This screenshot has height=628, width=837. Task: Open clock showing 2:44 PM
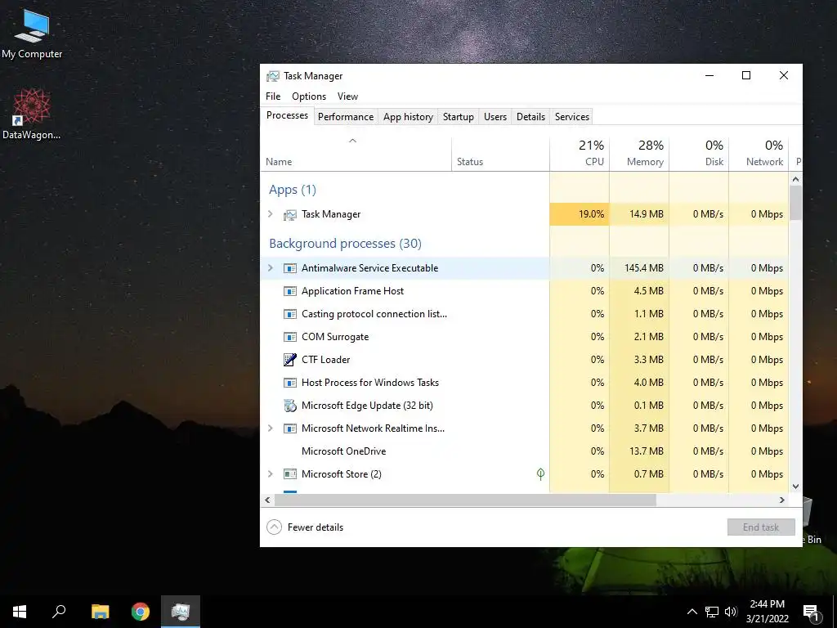pyautogui.click(x=767, y=612)
